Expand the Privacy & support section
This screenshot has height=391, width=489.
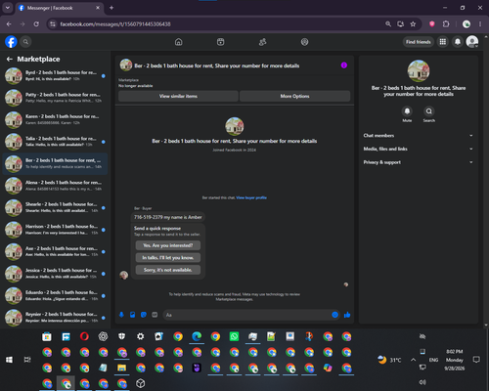pos(419,162)
